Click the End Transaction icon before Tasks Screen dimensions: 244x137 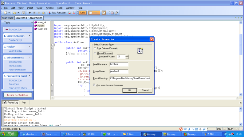[x=74, y=13]
